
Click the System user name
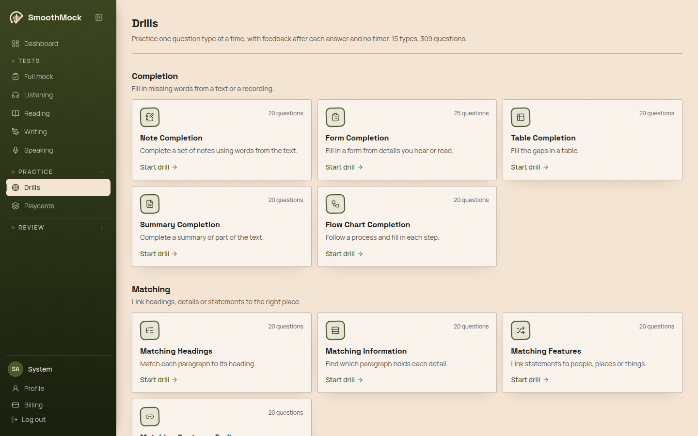click(x=40, y=369)
